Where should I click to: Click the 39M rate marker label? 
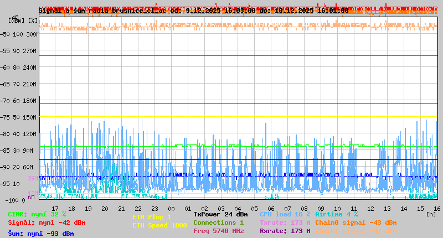[33, 178]
